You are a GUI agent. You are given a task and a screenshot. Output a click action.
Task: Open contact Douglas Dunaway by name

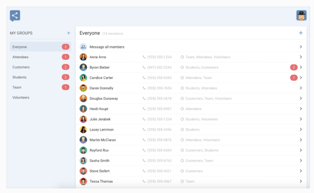click(104, 98)
